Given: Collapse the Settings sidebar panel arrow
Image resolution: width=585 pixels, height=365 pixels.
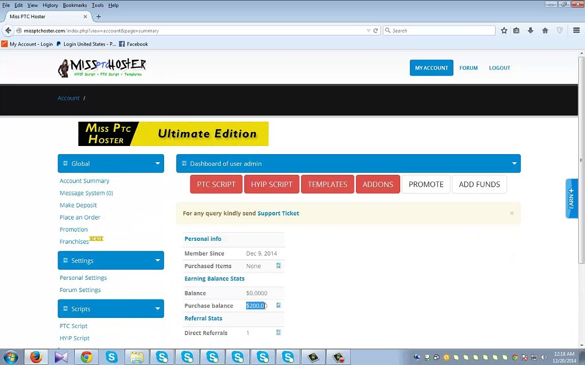Looking at the screenshot, I should (x=157, y=261).
